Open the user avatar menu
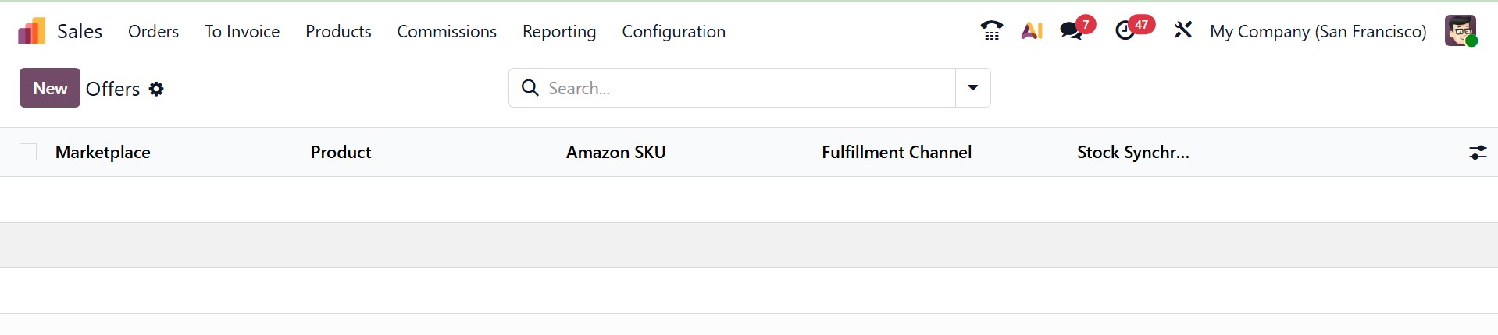 coord(1460,31)
